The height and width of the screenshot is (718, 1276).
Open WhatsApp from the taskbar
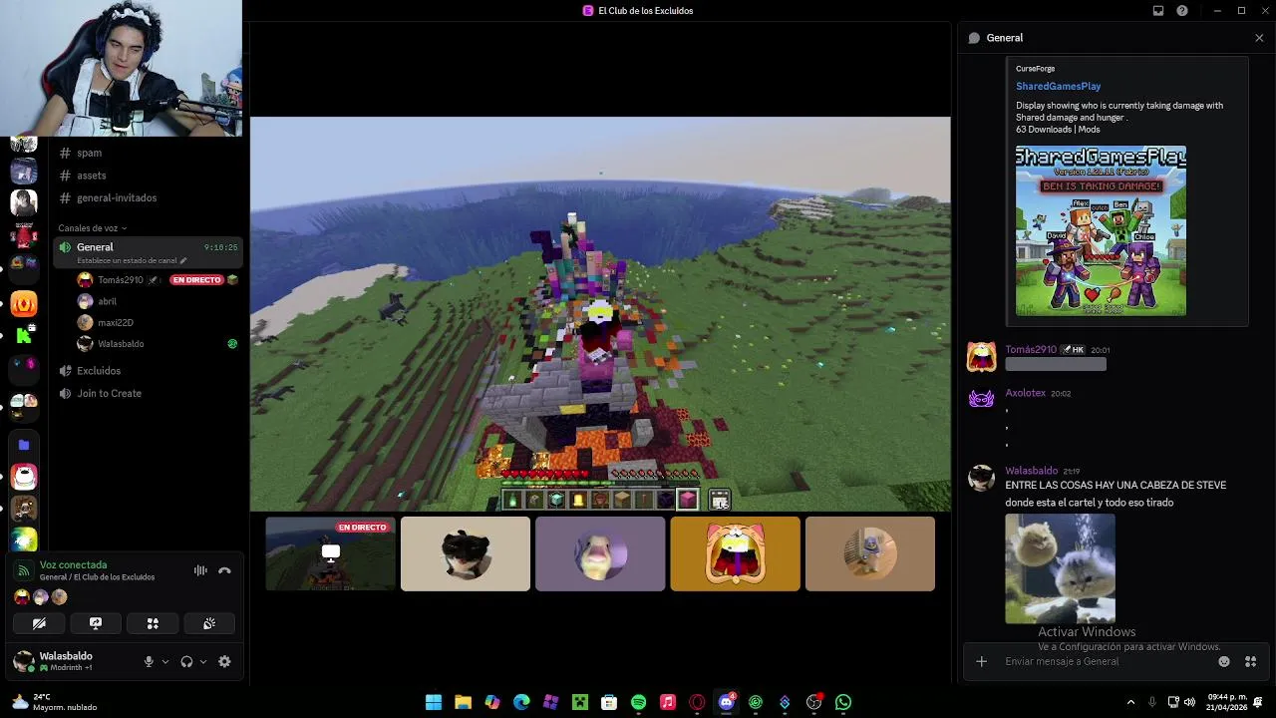point(843,702)
